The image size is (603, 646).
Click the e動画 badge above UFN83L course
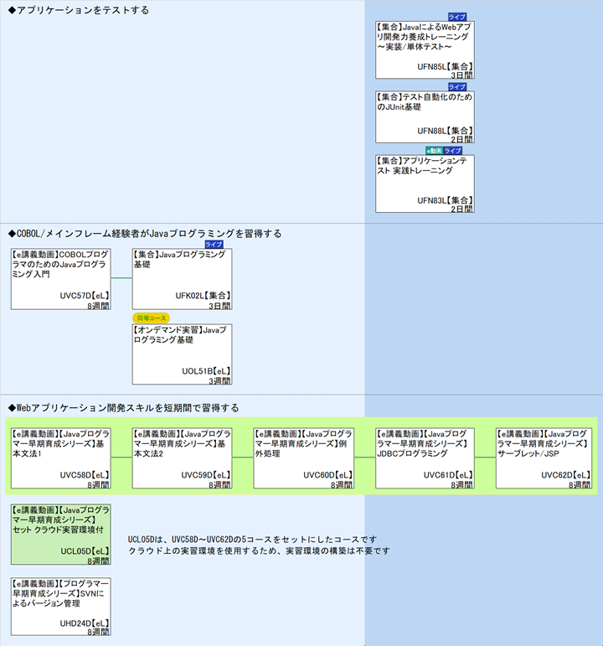point(435,151)
